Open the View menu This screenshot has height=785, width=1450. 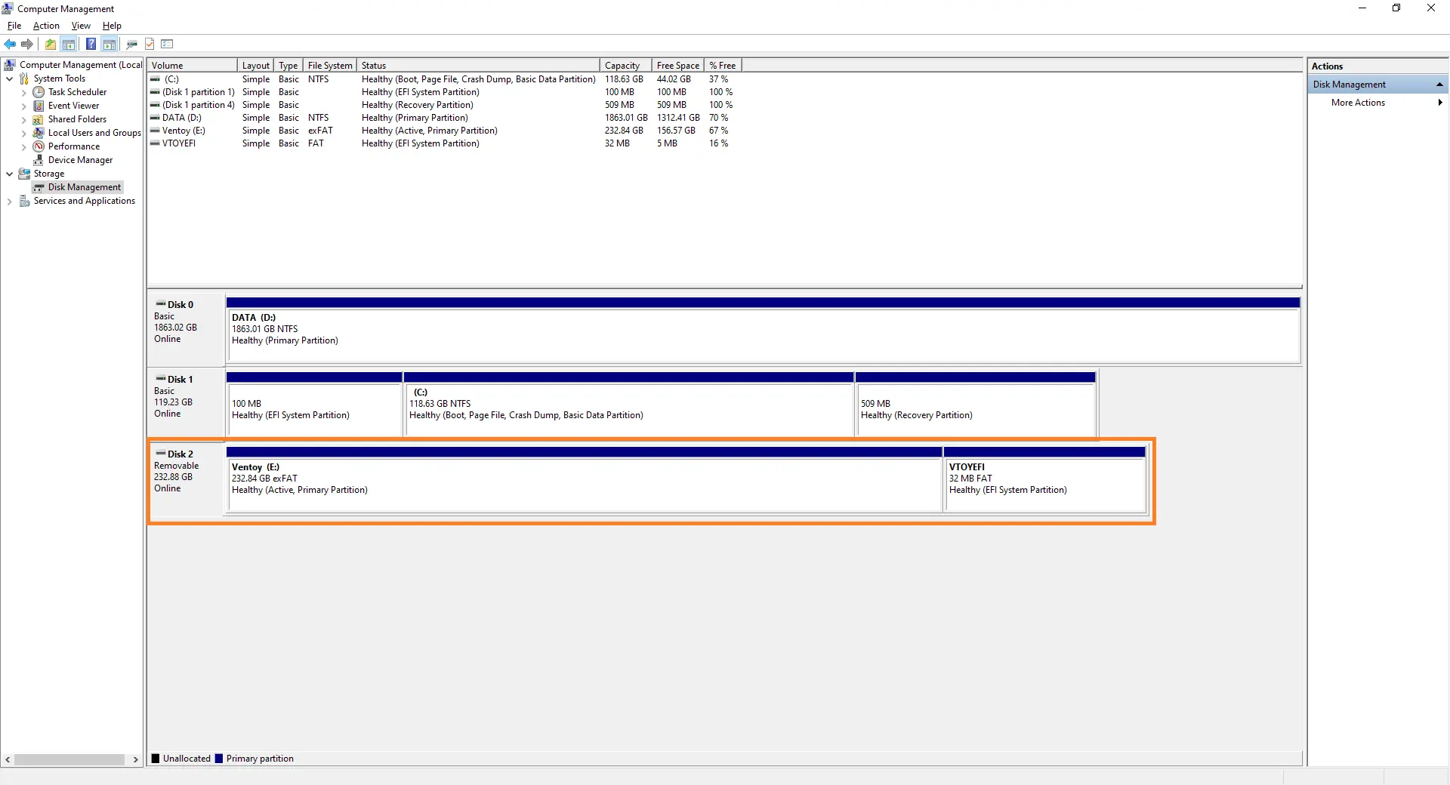point(81,26)
